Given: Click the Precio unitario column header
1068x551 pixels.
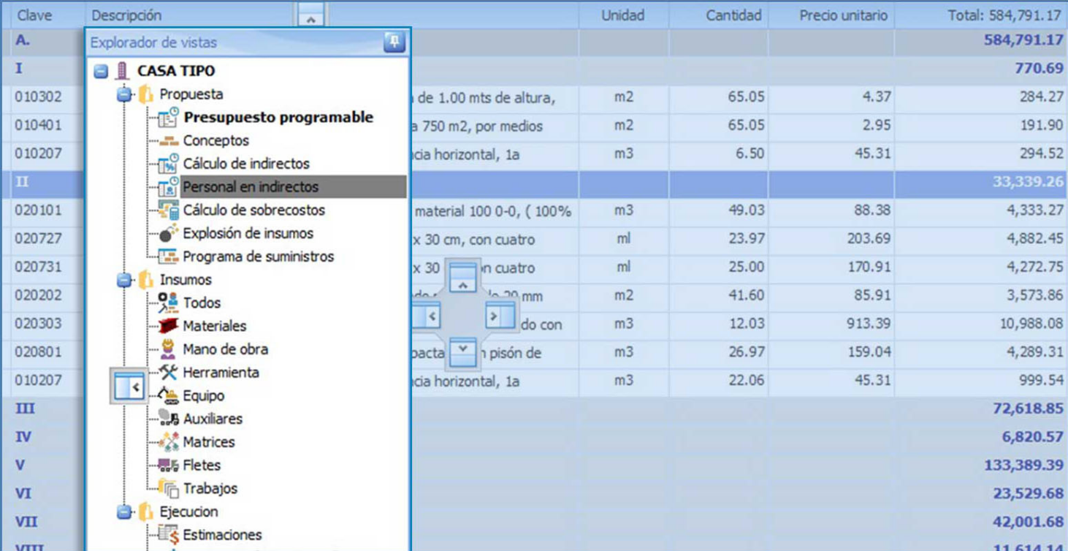Looking at the screenshot, I should pos(843,15).
